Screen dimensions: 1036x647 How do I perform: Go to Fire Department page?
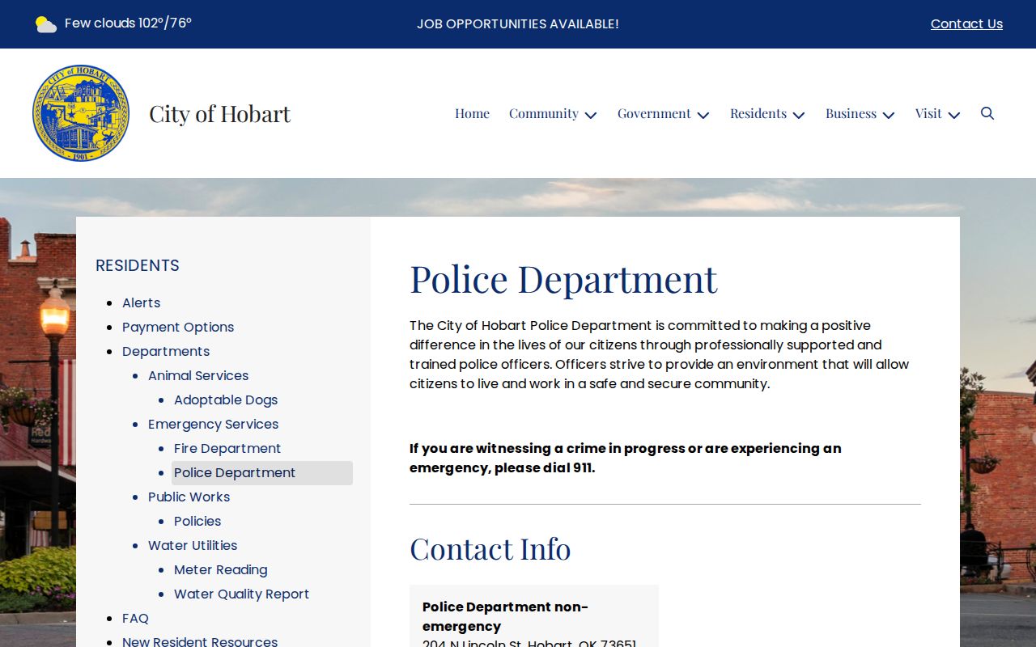(227, 448)
